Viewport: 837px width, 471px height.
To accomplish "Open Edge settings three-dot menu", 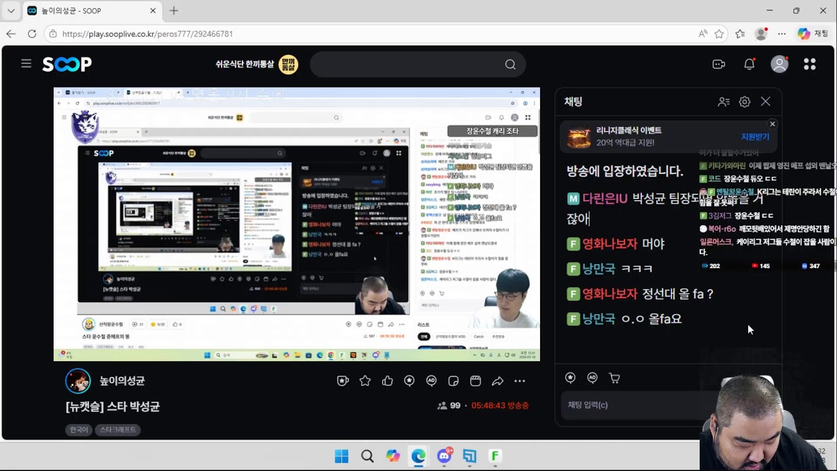I will (x=782, y=33).
